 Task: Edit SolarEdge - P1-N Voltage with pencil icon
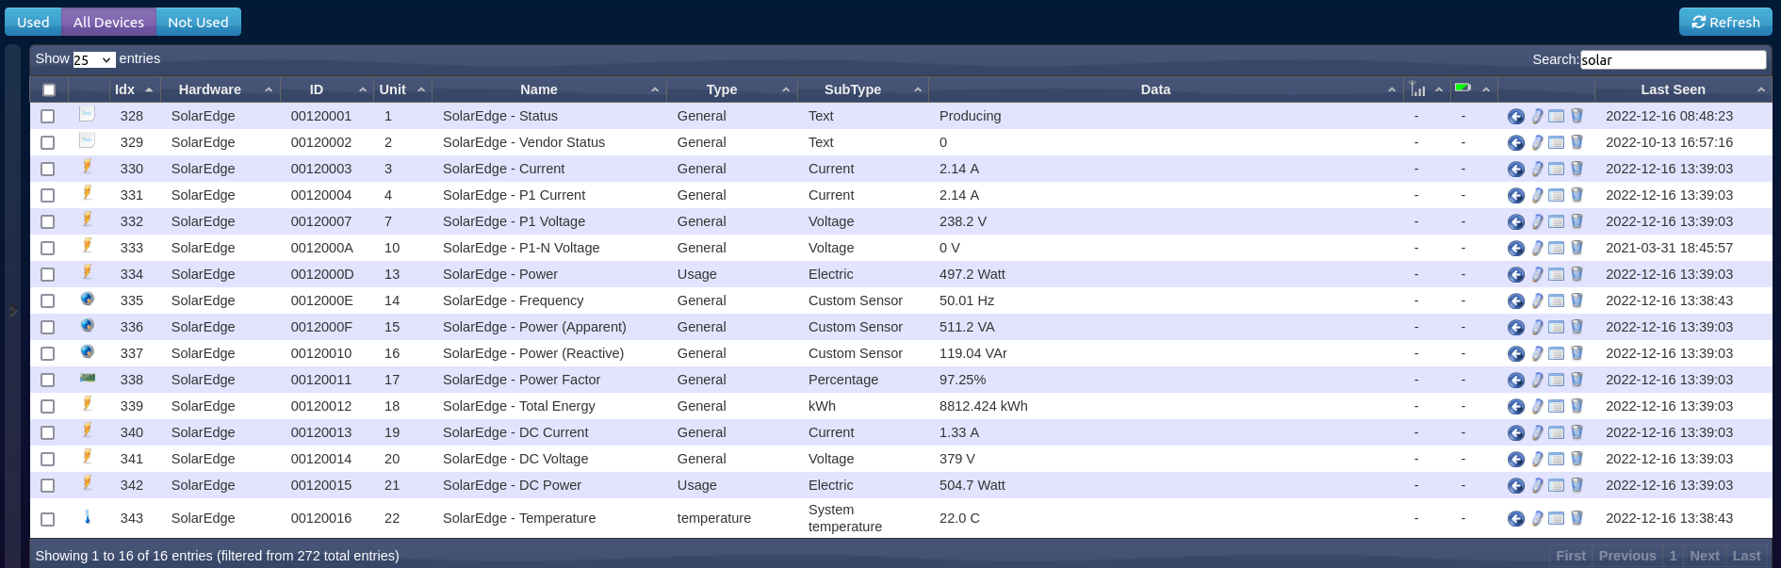[x=1537, y=249]
